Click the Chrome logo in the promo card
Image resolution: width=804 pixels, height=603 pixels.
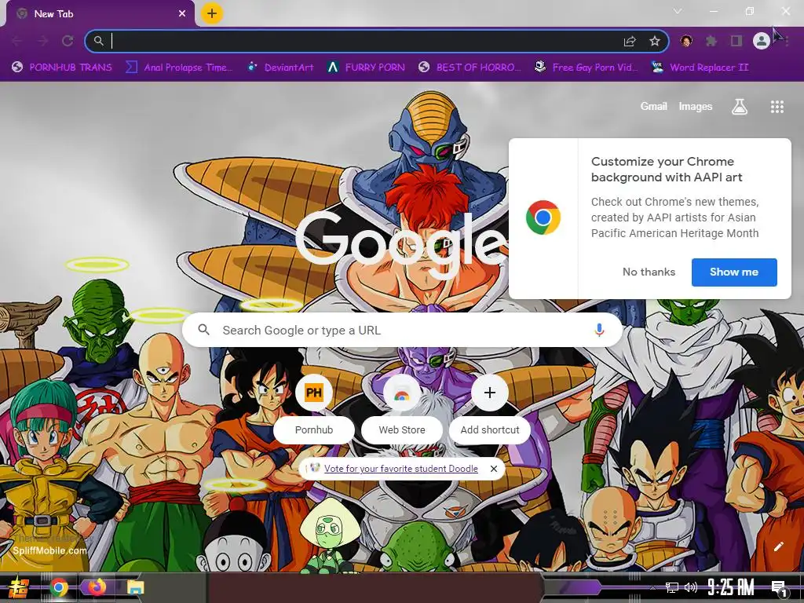tap(543, 217)
